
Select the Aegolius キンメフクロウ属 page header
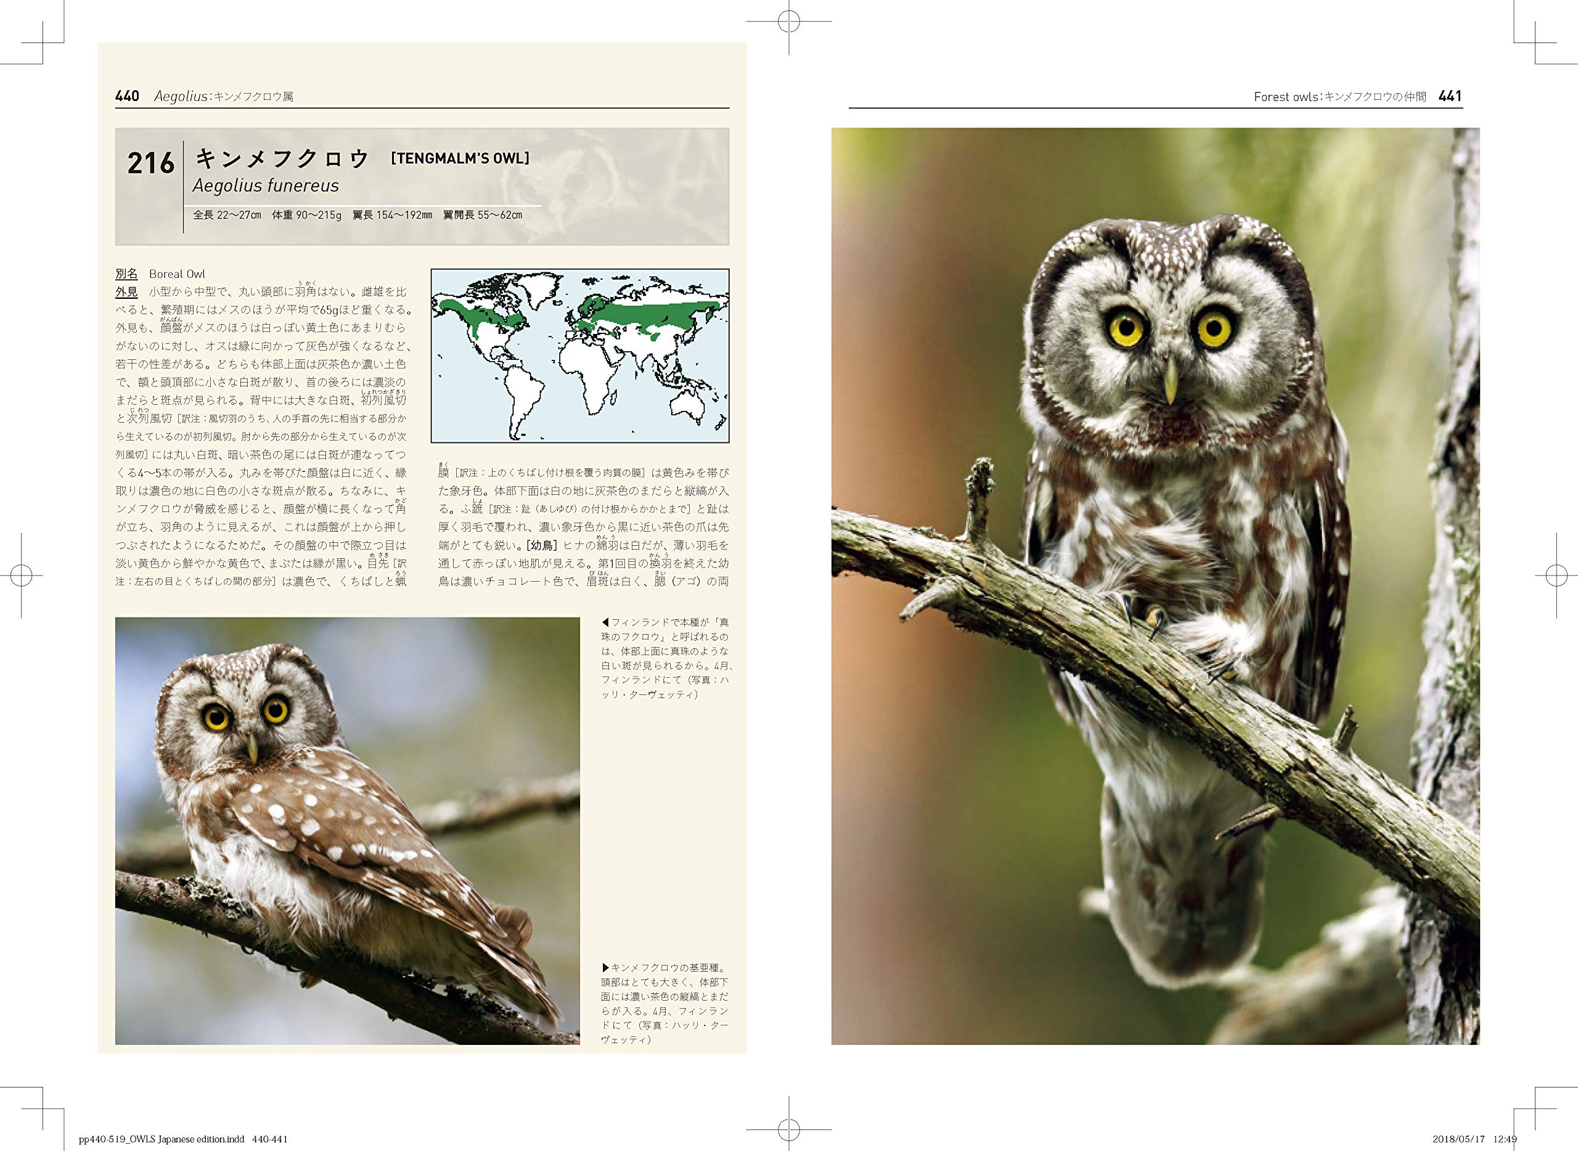(223, 97)
